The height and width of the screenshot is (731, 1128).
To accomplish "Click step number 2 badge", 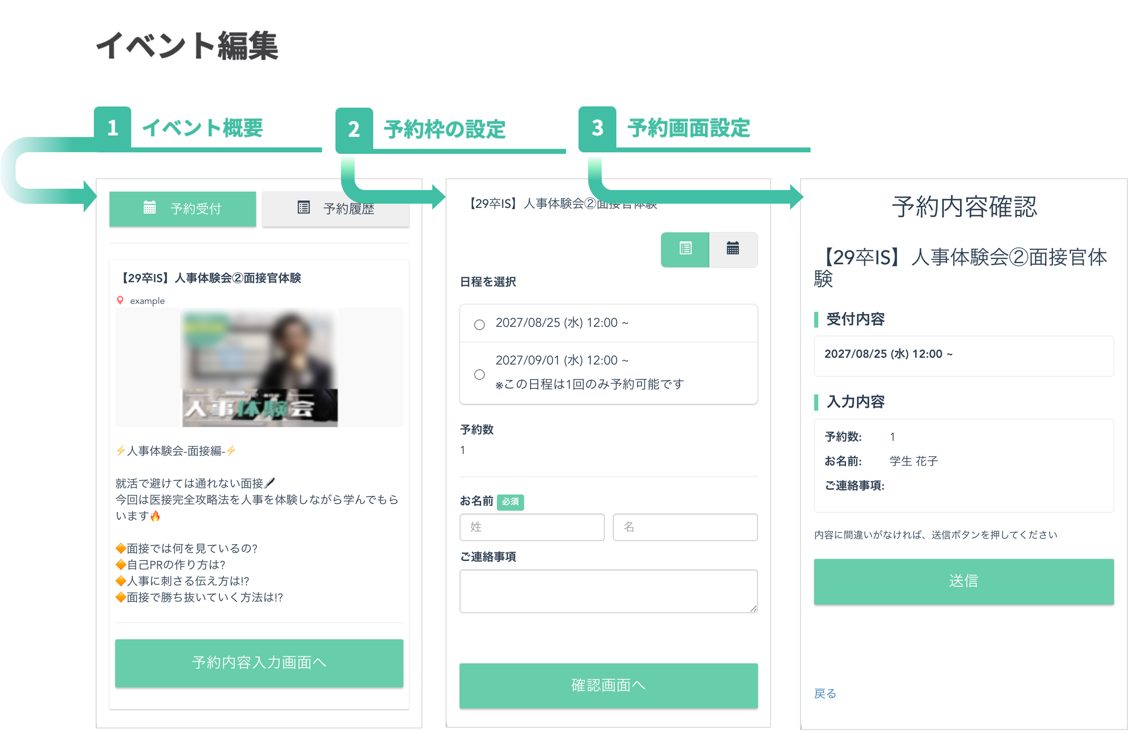I will point(354,129).
